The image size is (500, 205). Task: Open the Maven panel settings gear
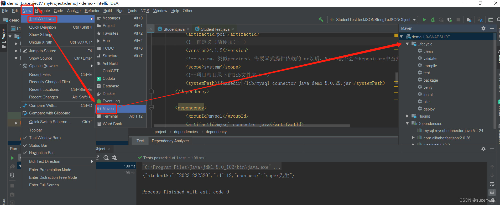(x=483, y=28)
